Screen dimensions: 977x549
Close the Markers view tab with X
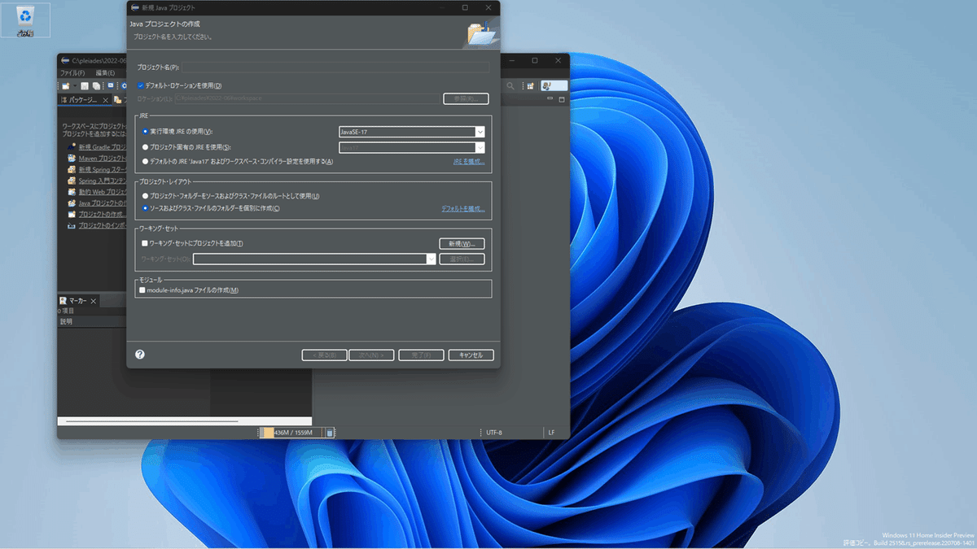tap(93, 301)
